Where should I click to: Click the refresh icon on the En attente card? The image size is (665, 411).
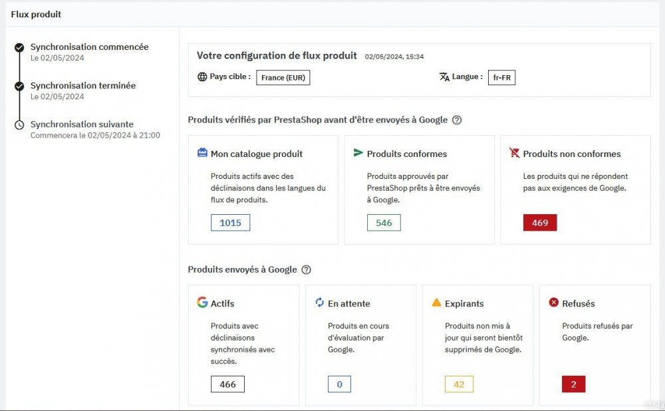tap(319, 303)
